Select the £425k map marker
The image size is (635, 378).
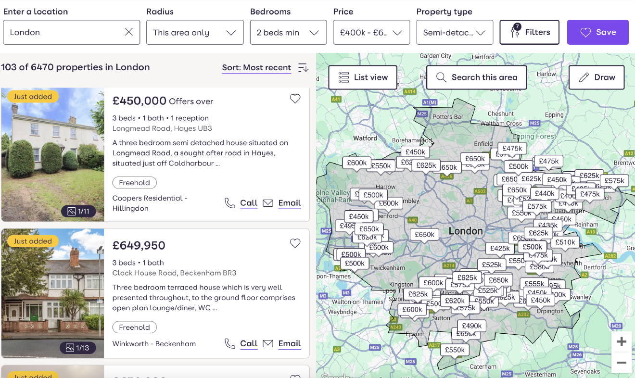coord(500,248)
